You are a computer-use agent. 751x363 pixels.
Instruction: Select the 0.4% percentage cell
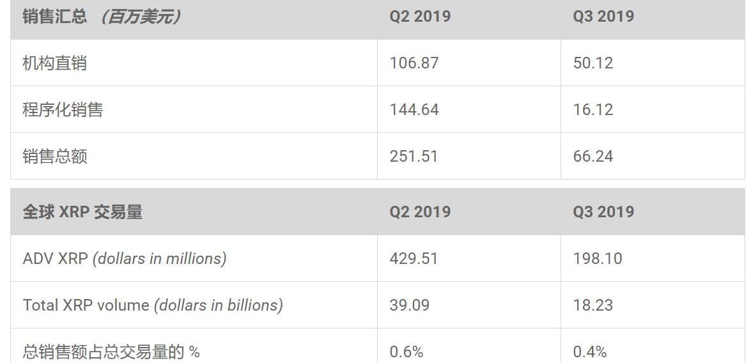coord(590,351)
